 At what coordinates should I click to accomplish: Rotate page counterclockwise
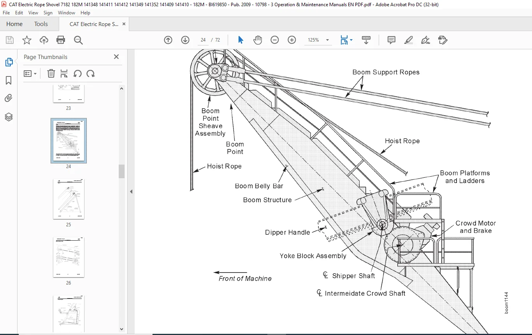coord(77,73)
